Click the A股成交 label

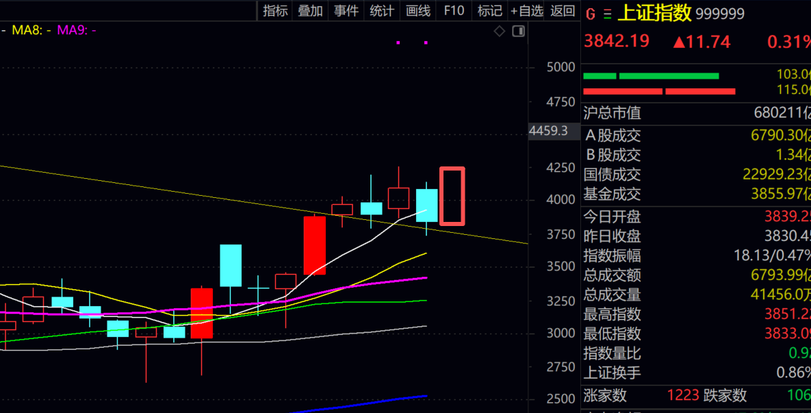coord(613,136)
